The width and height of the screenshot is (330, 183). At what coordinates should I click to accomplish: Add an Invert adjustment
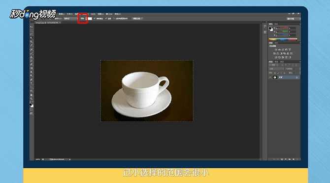[276, 57]
